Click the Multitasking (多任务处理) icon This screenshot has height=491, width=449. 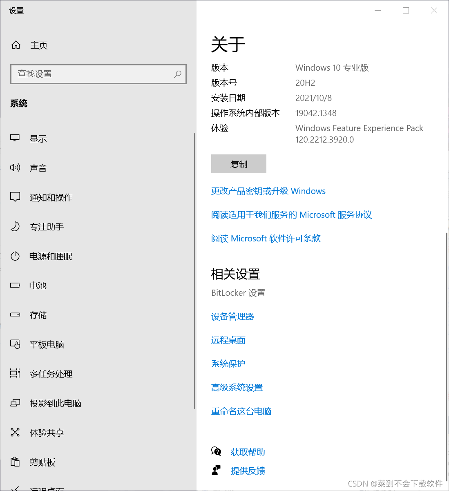pyautogui.click(x=15, y=373)
